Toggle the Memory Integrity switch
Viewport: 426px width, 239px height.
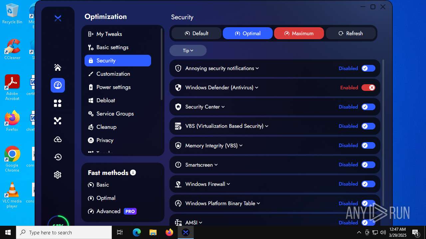[368, 145]
